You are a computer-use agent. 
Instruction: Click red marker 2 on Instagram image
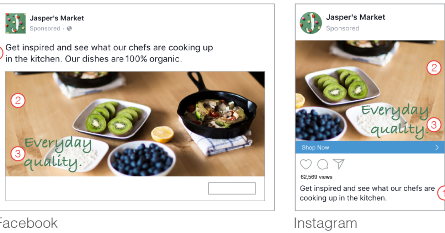(x=434, y=68)
